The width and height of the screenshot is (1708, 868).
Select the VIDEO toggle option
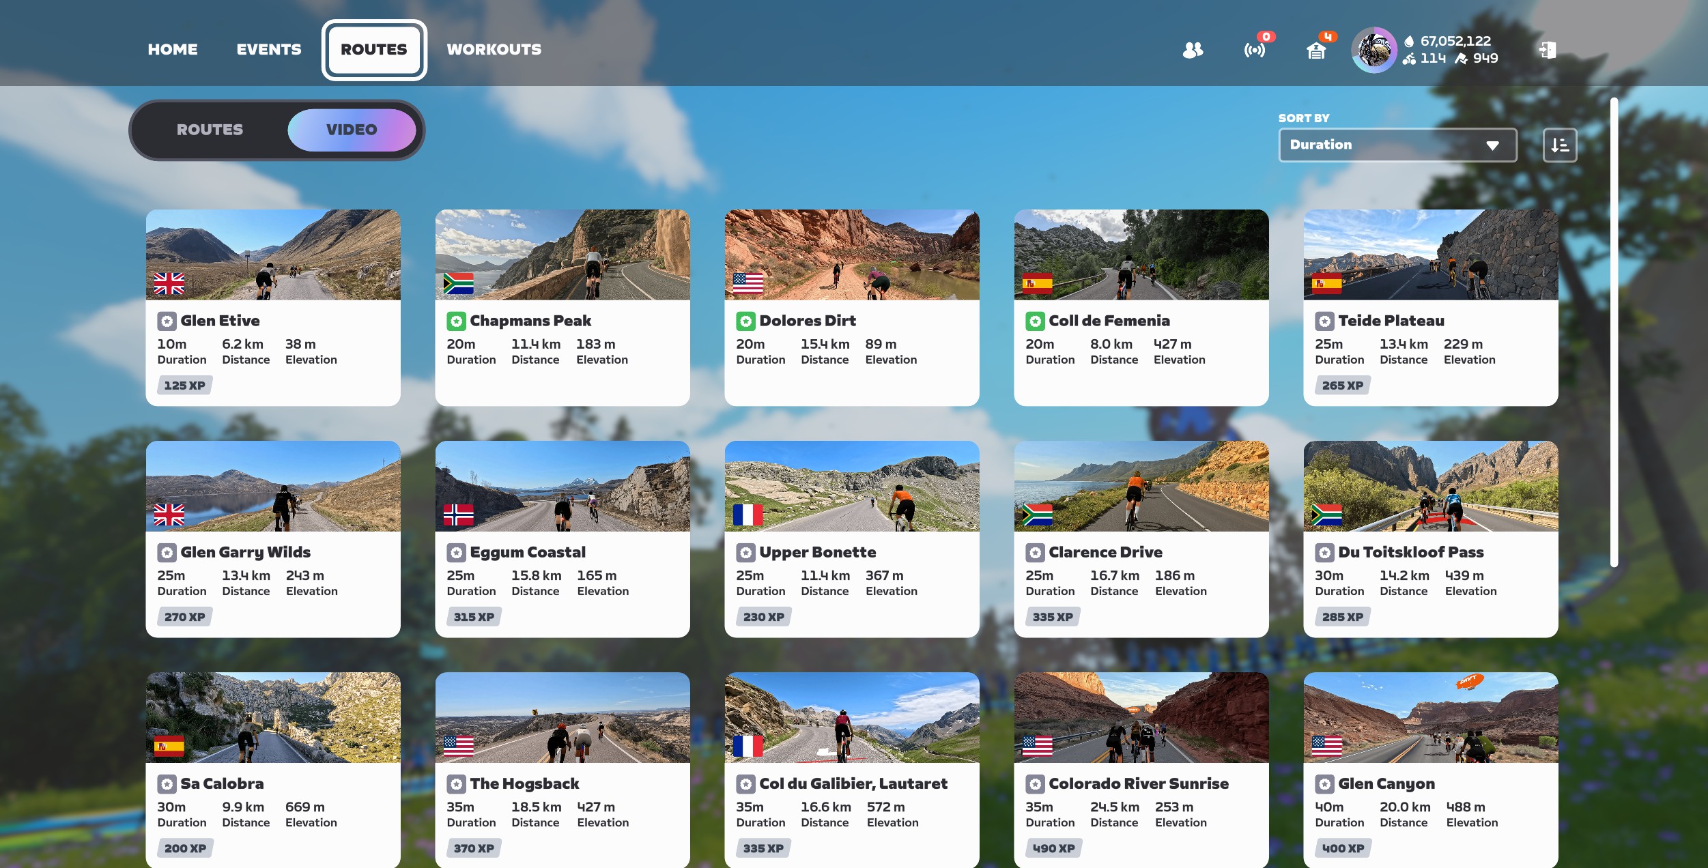352,130
